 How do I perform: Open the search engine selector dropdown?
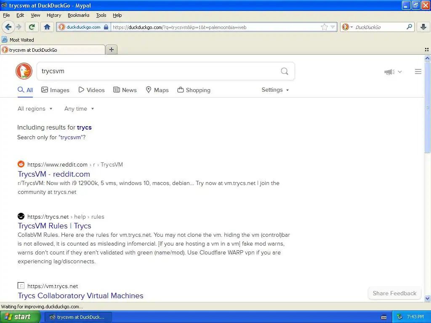pyautogui.click(x=347, y=27)
